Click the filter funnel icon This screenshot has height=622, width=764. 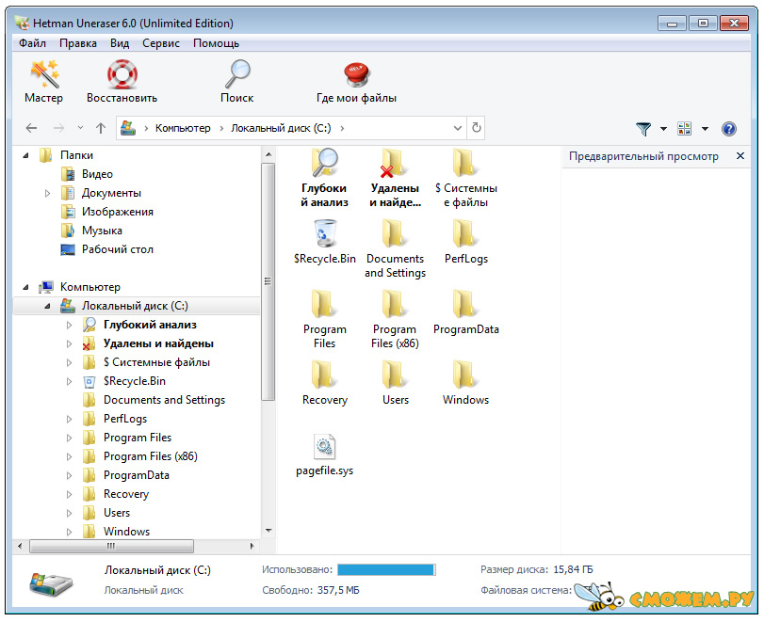[643, 129]
